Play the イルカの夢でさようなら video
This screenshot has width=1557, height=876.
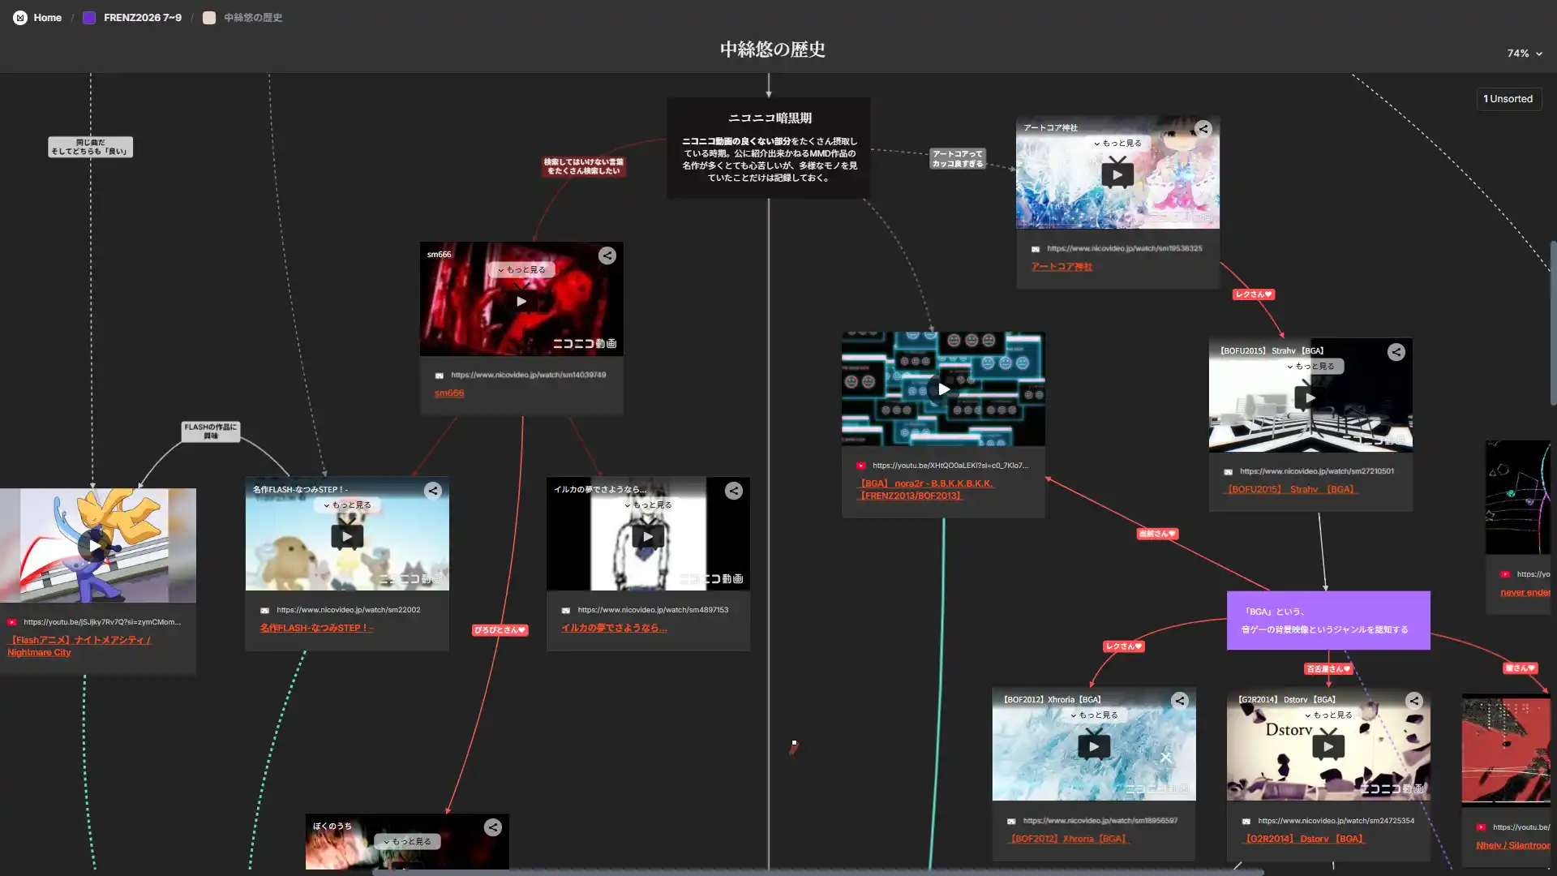click(x=648, y=536)
